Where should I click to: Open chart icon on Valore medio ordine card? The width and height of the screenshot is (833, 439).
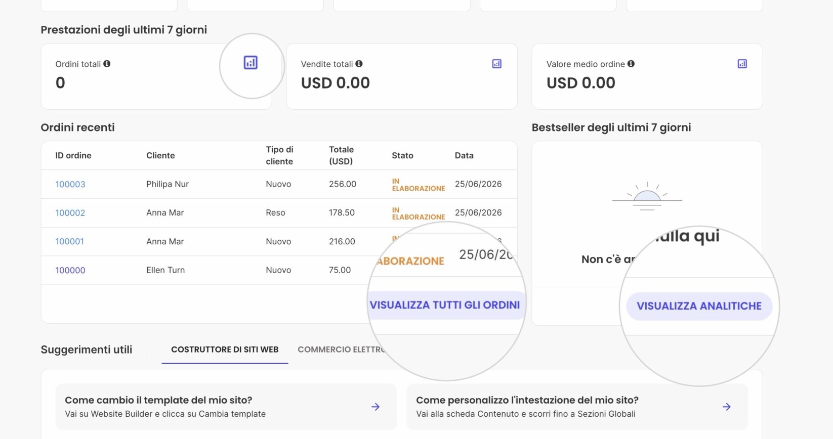click(x=742, y=64)
